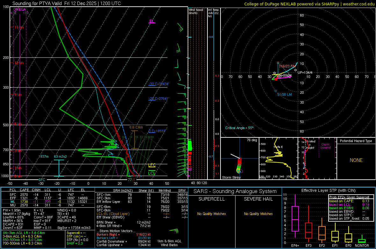Select the yellow LFC marker
Image resolution: width=376 pixels, height=249 pixels.
tap(152, 165)
